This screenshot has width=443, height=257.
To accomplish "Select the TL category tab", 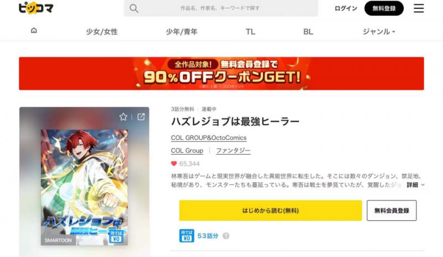I will coord(250,32).
